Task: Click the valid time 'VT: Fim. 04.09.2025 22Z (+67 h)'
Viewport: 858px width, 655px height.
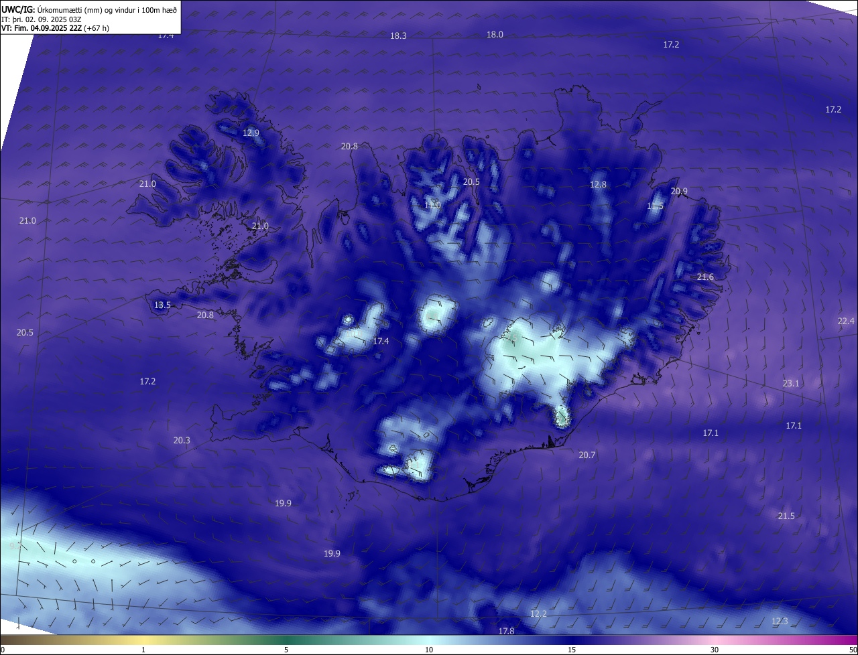Action: point(56,28)
